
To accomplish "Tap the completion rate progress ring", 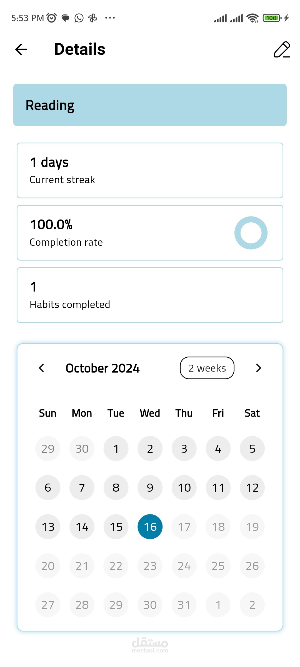I will tap(251, 233).
